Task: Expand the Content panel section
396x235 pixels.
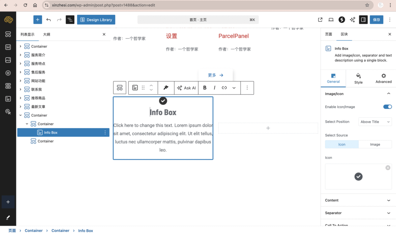Action: [x=358, y=200]
